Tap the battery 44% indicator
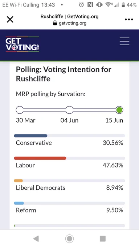Viewport: 139px width, 248px height. click(x=129, y=5)
